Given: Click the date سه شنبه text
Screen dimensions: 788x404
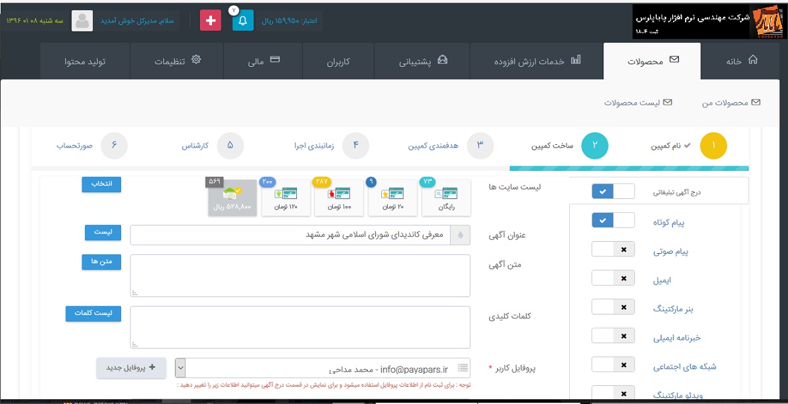Looking at the screenshot, I should coord(35,21).
